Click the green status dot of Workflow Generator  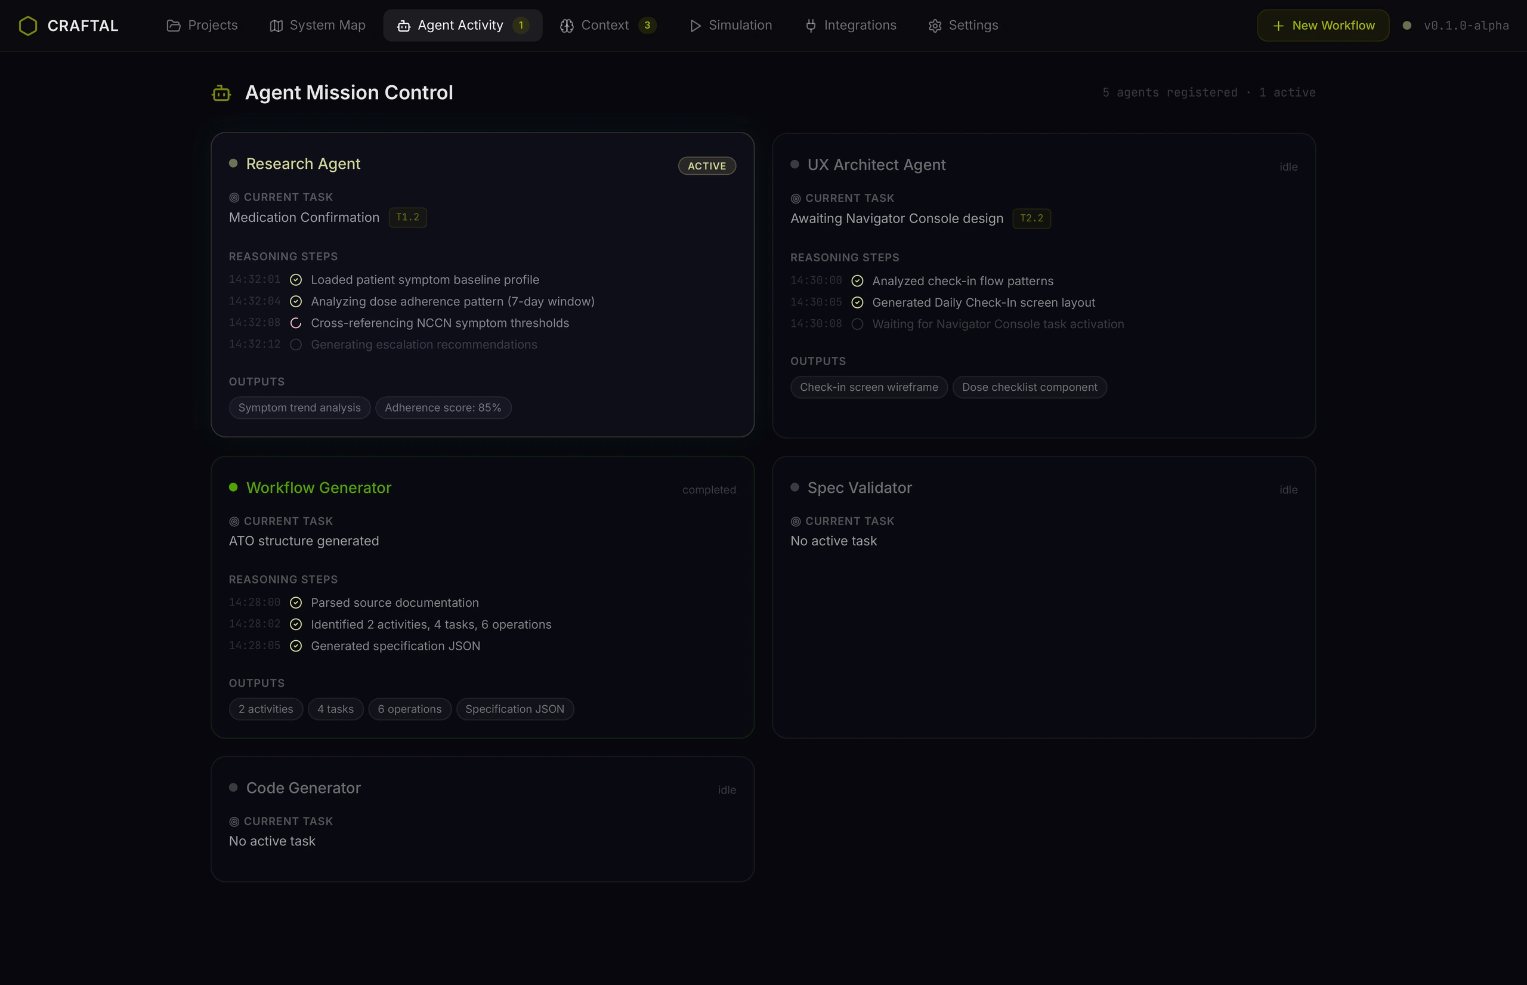coord(233,487)
